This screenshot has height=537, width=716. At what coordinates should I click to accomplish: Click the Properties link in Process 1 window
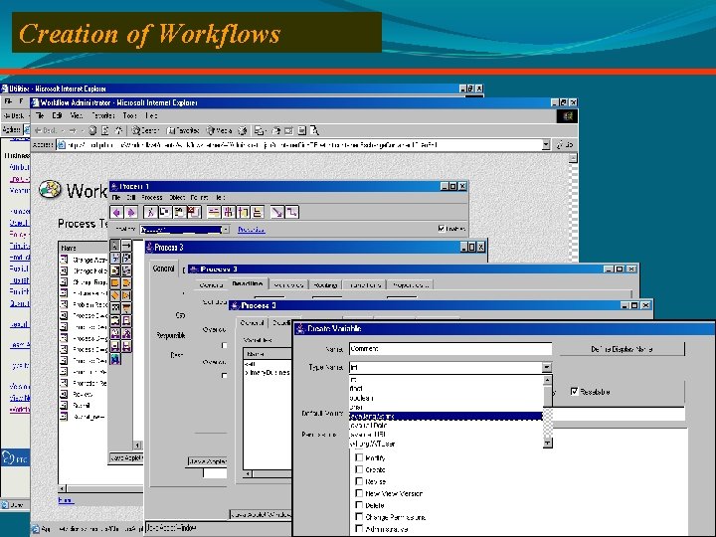[x=252, y=230]
